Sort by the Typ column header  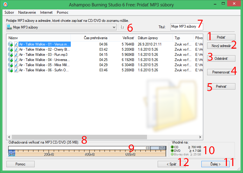coord(183,38)
